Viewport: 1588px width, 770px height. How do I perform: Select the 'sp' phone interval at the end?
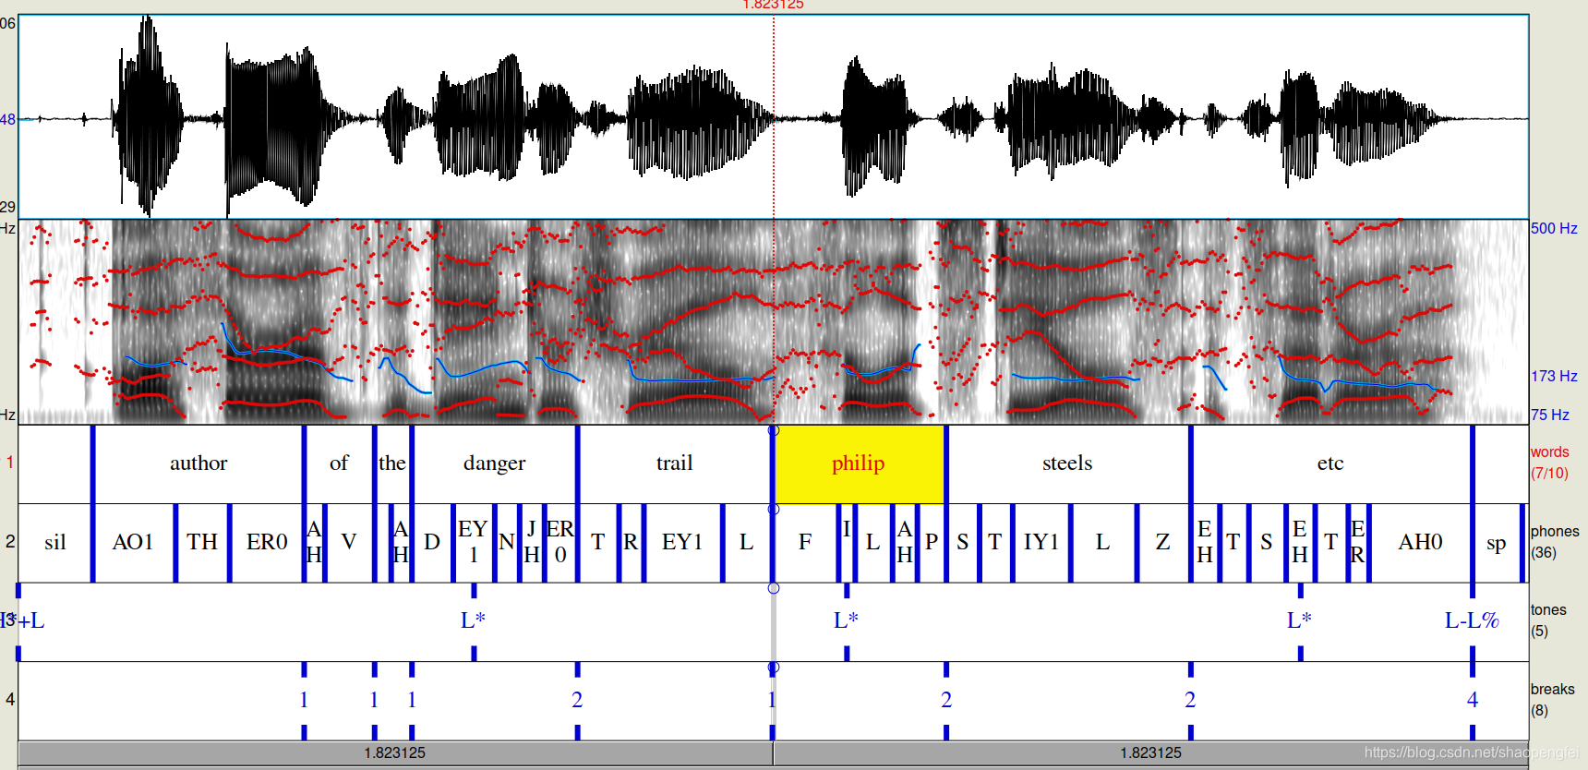pyautogui.click(x=1496, y=543)
